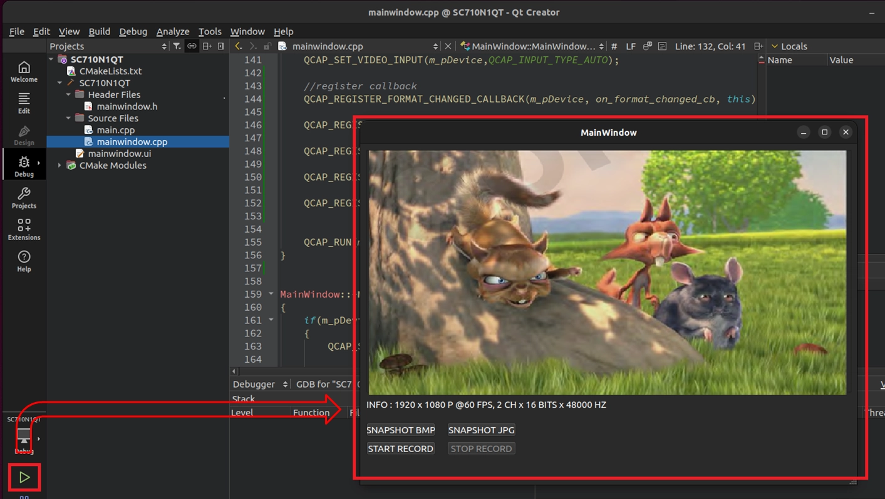Select main.cpp in Source Files

115,130
